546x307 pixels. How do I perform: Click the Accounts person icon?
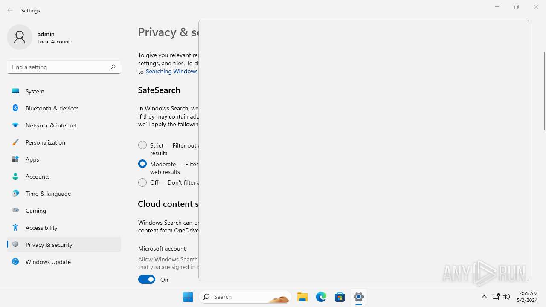point(15,176)
